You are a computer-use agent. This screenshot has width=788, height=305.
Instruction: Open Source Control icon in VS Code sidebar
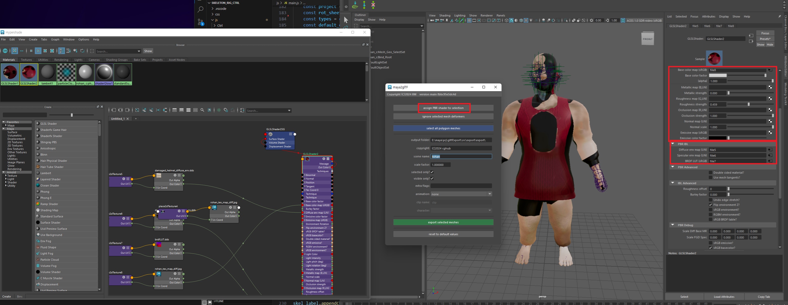pos(200,22)
